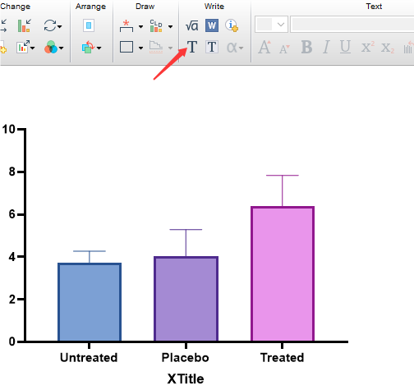414x385 pixels.
Task: Select the XTitle axis label
Action: pyautogui.click(x=186, y=378)
